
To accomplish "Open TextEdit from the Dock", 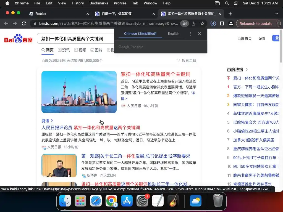I will point(158,200).
